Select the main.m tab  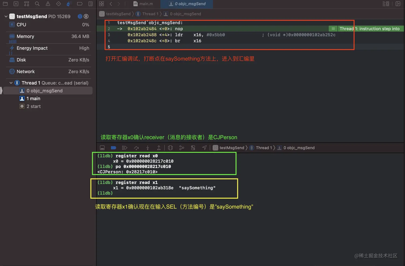coord(143,4)
